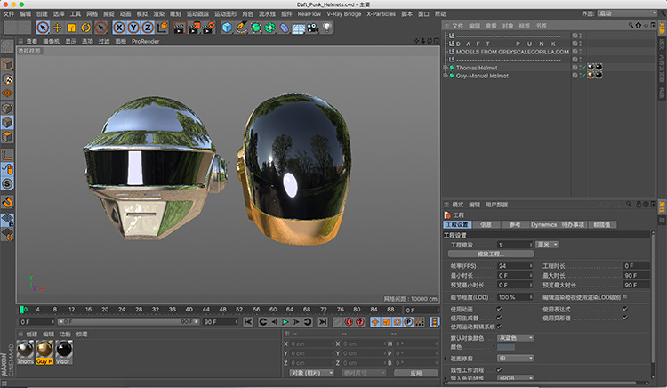Open the V-Ray Bridge menu
667x388 pixels.
[343, 14]
